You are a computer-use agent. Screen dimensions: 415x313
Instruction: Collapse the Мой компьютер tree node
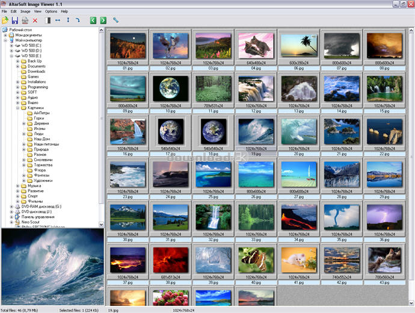pyautogui.click(x=5, y=40)
